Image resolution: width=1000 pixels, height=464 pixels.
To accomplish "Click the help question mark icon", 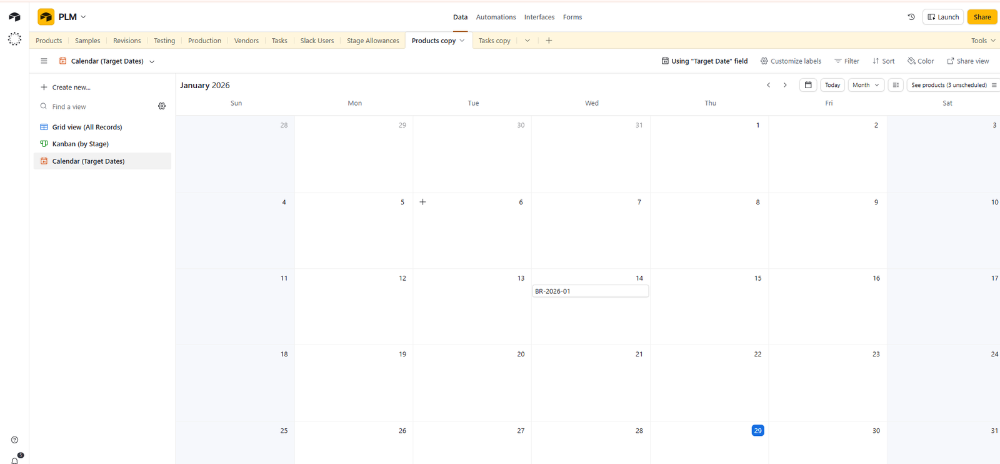I will coord(14,440).
